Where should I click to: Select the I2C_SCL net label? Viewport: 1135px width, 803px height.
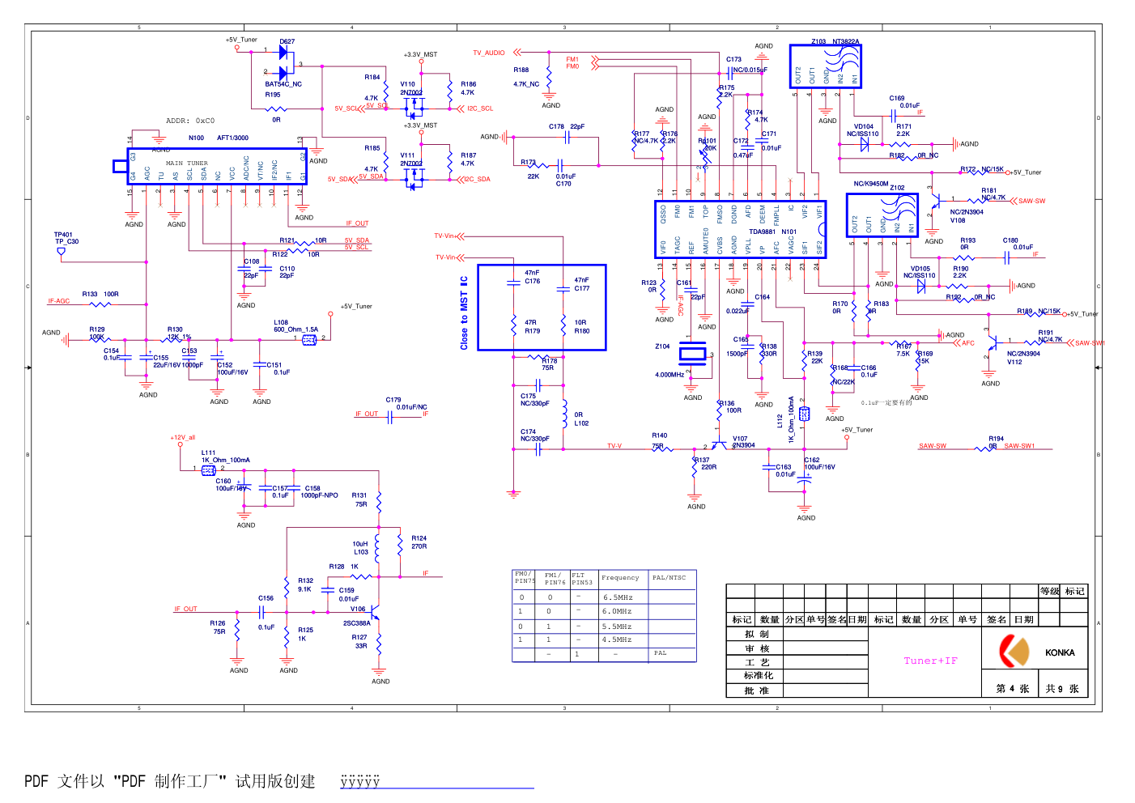[479, 108]
